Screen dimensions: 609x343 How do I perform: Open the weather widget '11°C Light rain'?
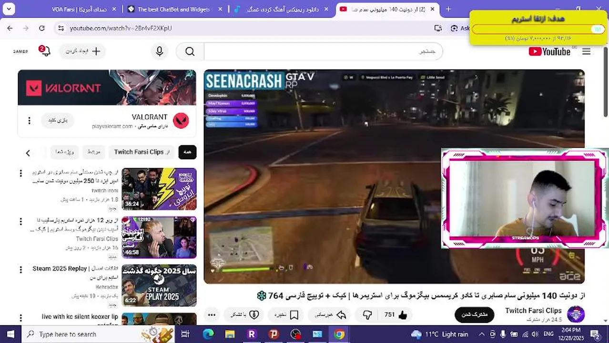click(x=439, y=334)
